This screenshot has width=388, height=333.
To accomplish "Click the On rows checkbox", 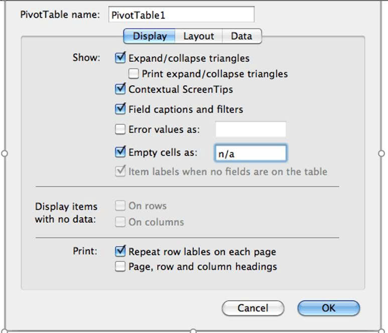I will tap(120, 206).
